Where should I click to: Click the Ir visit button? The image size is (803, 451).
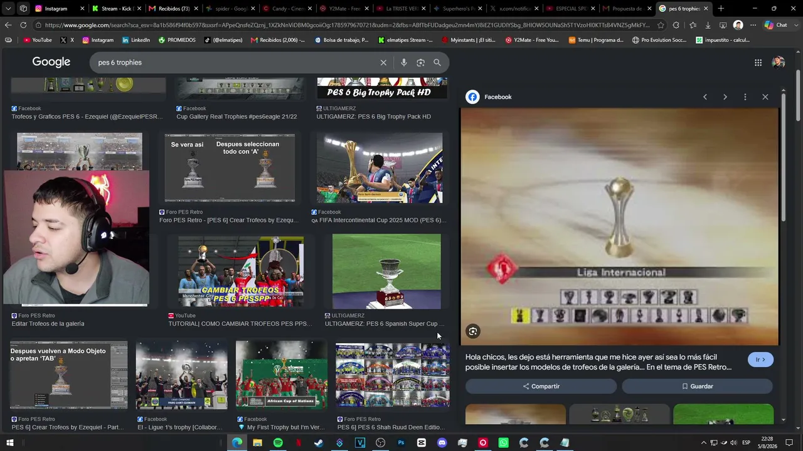pos(760,360)
